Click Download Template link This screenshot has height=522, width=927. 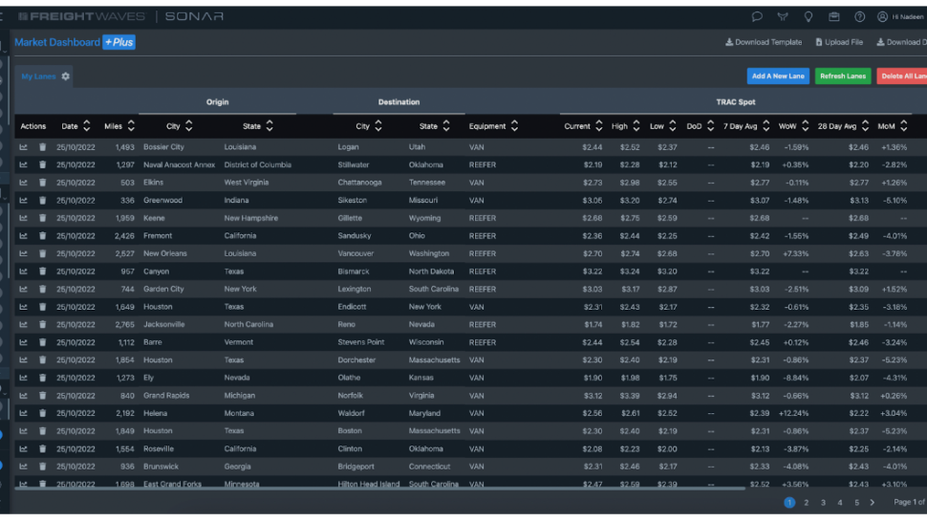(x=764, y=42)
